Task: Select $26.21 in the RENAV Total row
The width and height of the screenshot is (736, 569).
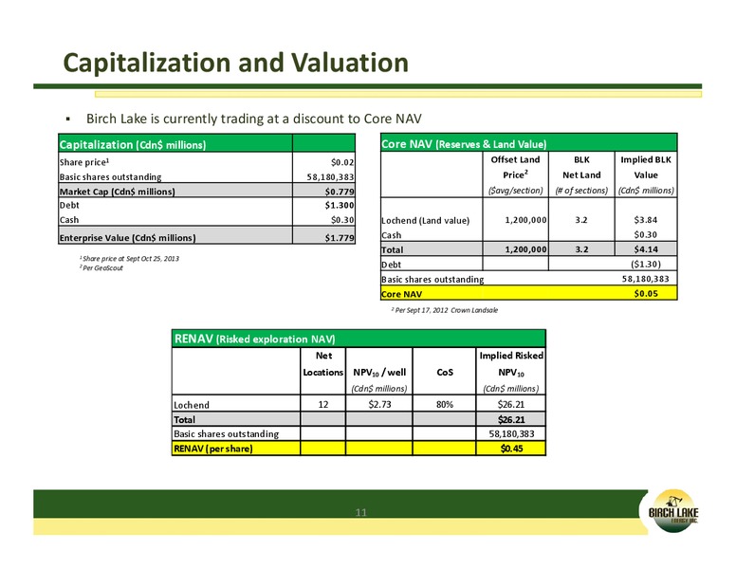Action: [x=511, y=419]
